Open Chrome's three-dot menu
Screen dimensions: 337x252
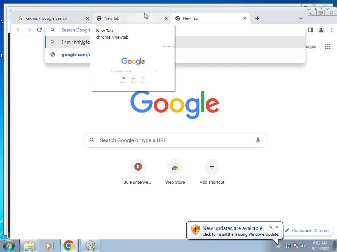(332, 30)
